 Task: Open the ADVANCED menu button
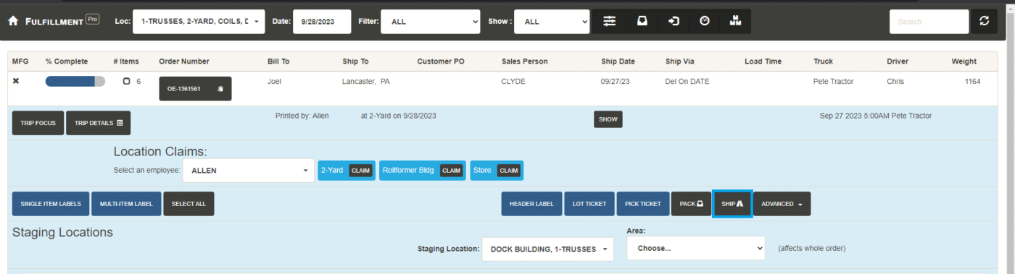pyautogui.click(x=782, y=204)
